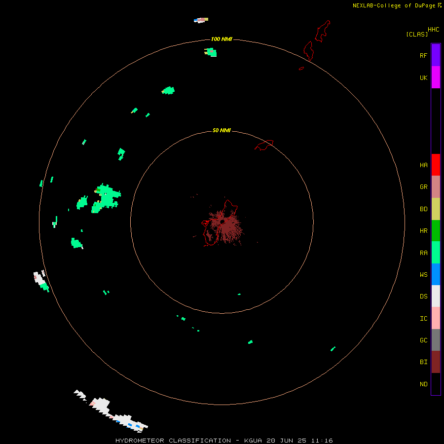This screenshot has height=444, width=444.
Task: Click the BD legend label
Action: (x=423, y=209)
